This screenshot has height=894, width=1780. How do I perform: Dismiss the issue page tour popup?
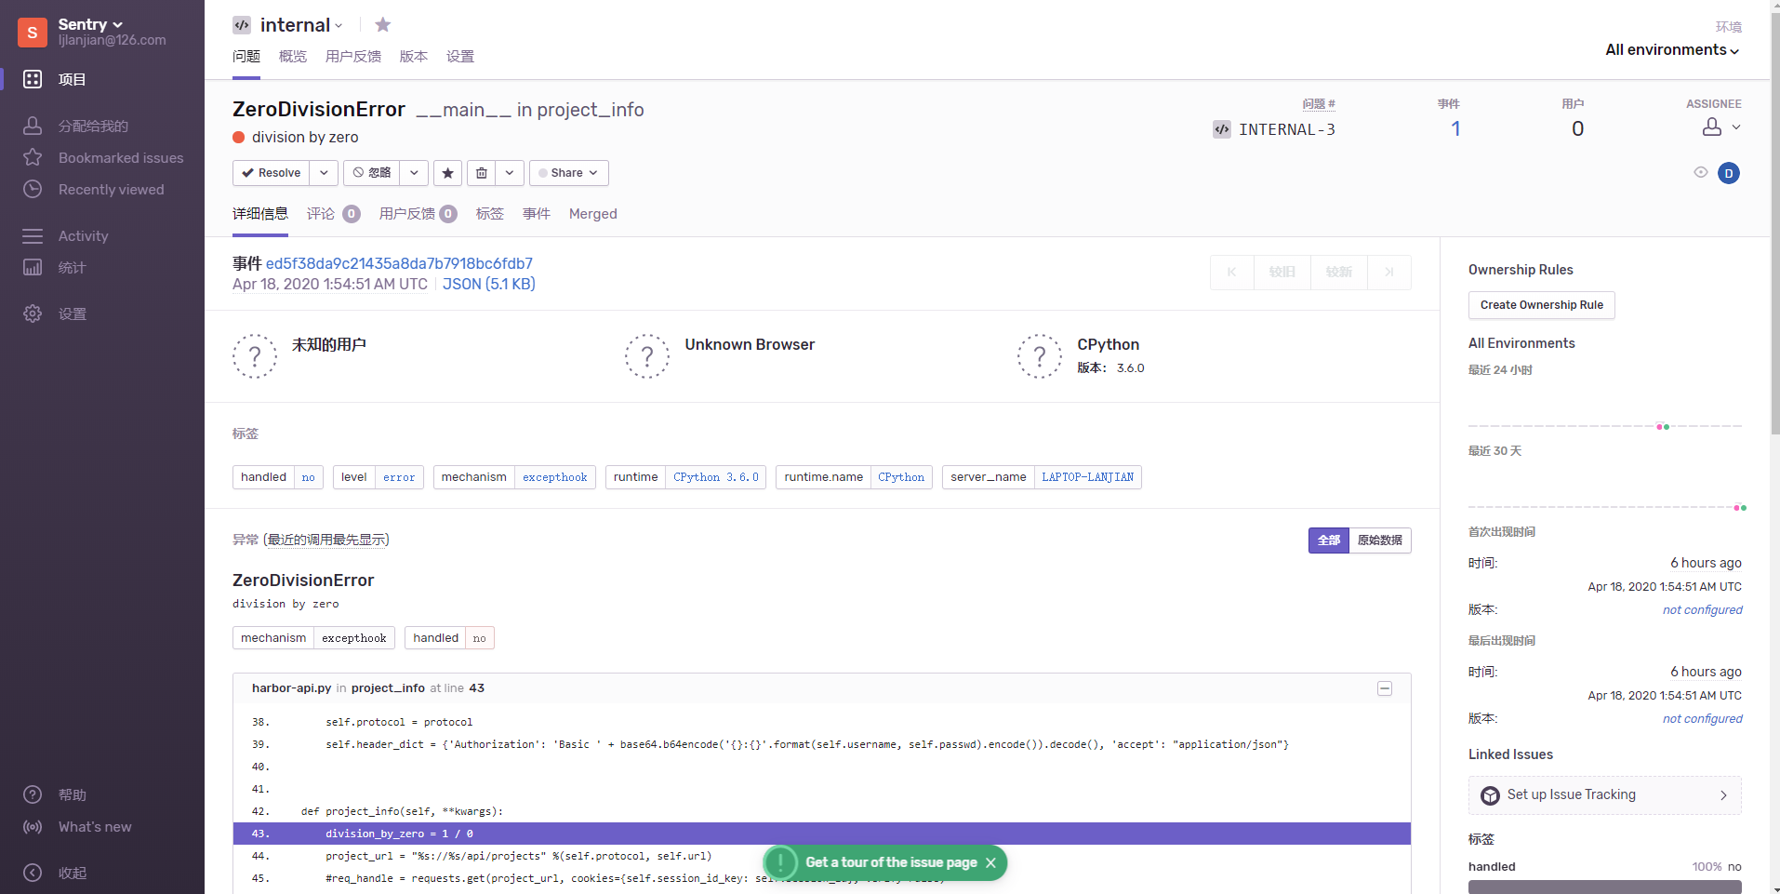991,862
